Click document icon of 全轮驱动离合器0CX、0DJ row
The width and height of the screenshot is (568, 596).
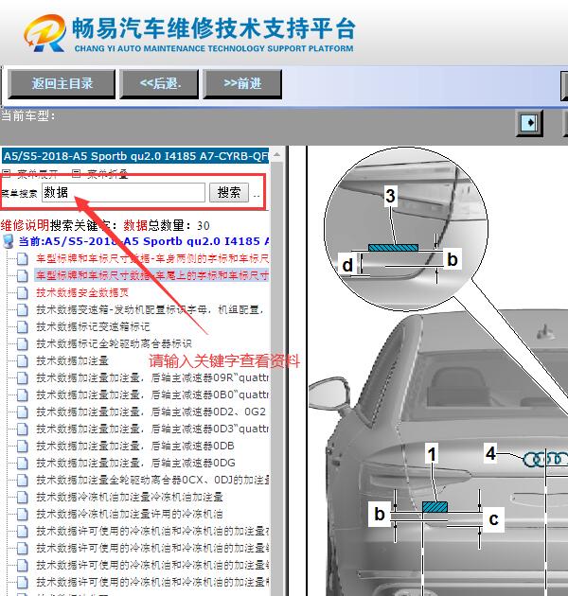tap(23, 480)
